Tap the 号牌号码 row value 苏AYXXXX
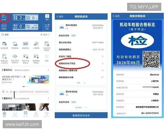The width and height of the screenshot is (164, 131). coord(154,75)
